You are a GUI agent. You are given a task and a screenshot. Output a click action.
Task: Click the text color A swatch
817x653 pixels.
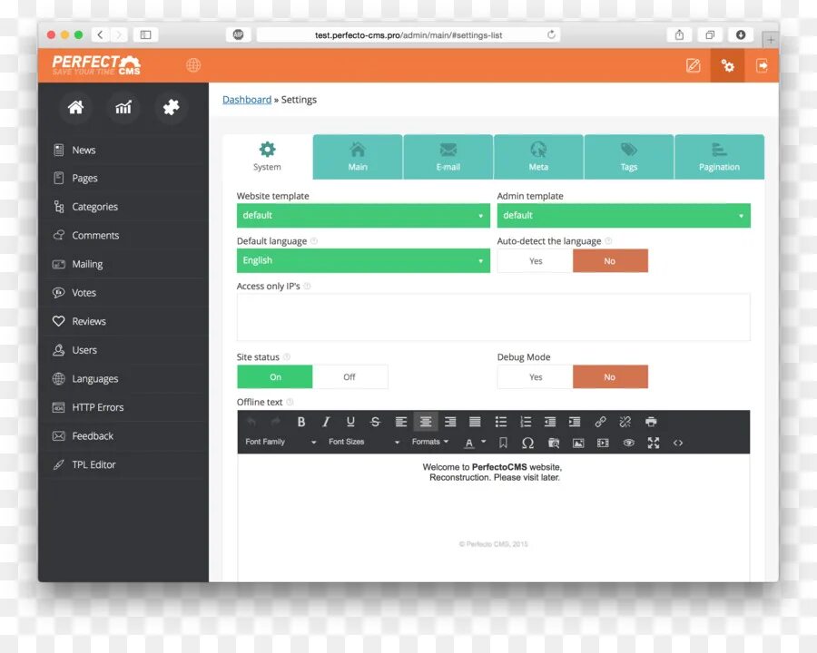point(469,443)
